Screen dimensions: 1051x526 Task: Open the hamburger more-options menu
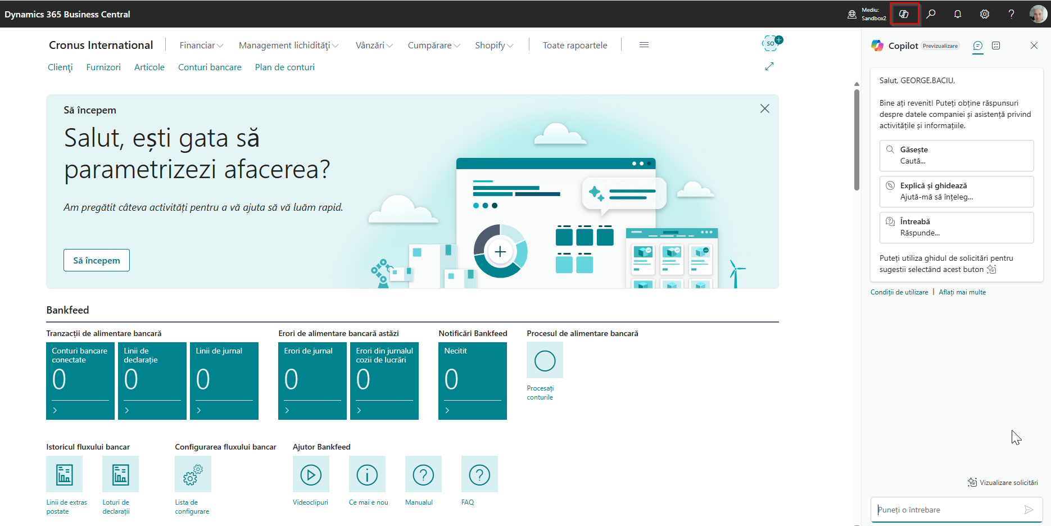point(644,45)
